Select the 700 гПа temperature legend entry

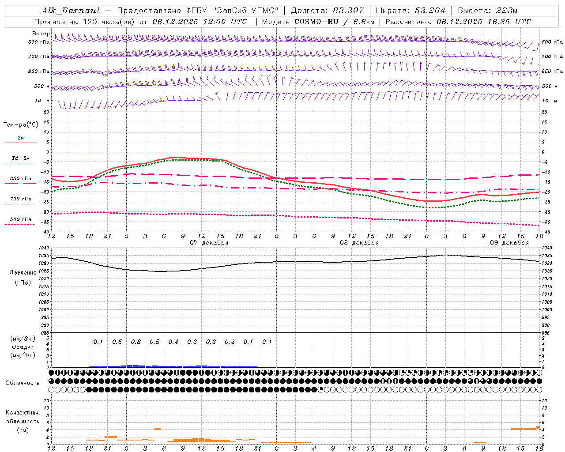pos(21,199)
